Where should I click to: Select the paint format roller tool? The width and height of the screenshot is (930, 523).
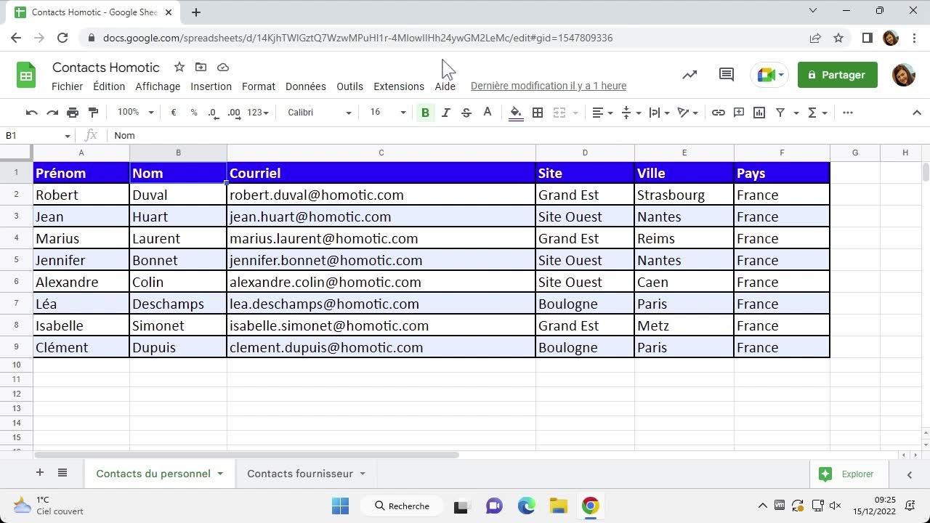[x=93, y=113]
